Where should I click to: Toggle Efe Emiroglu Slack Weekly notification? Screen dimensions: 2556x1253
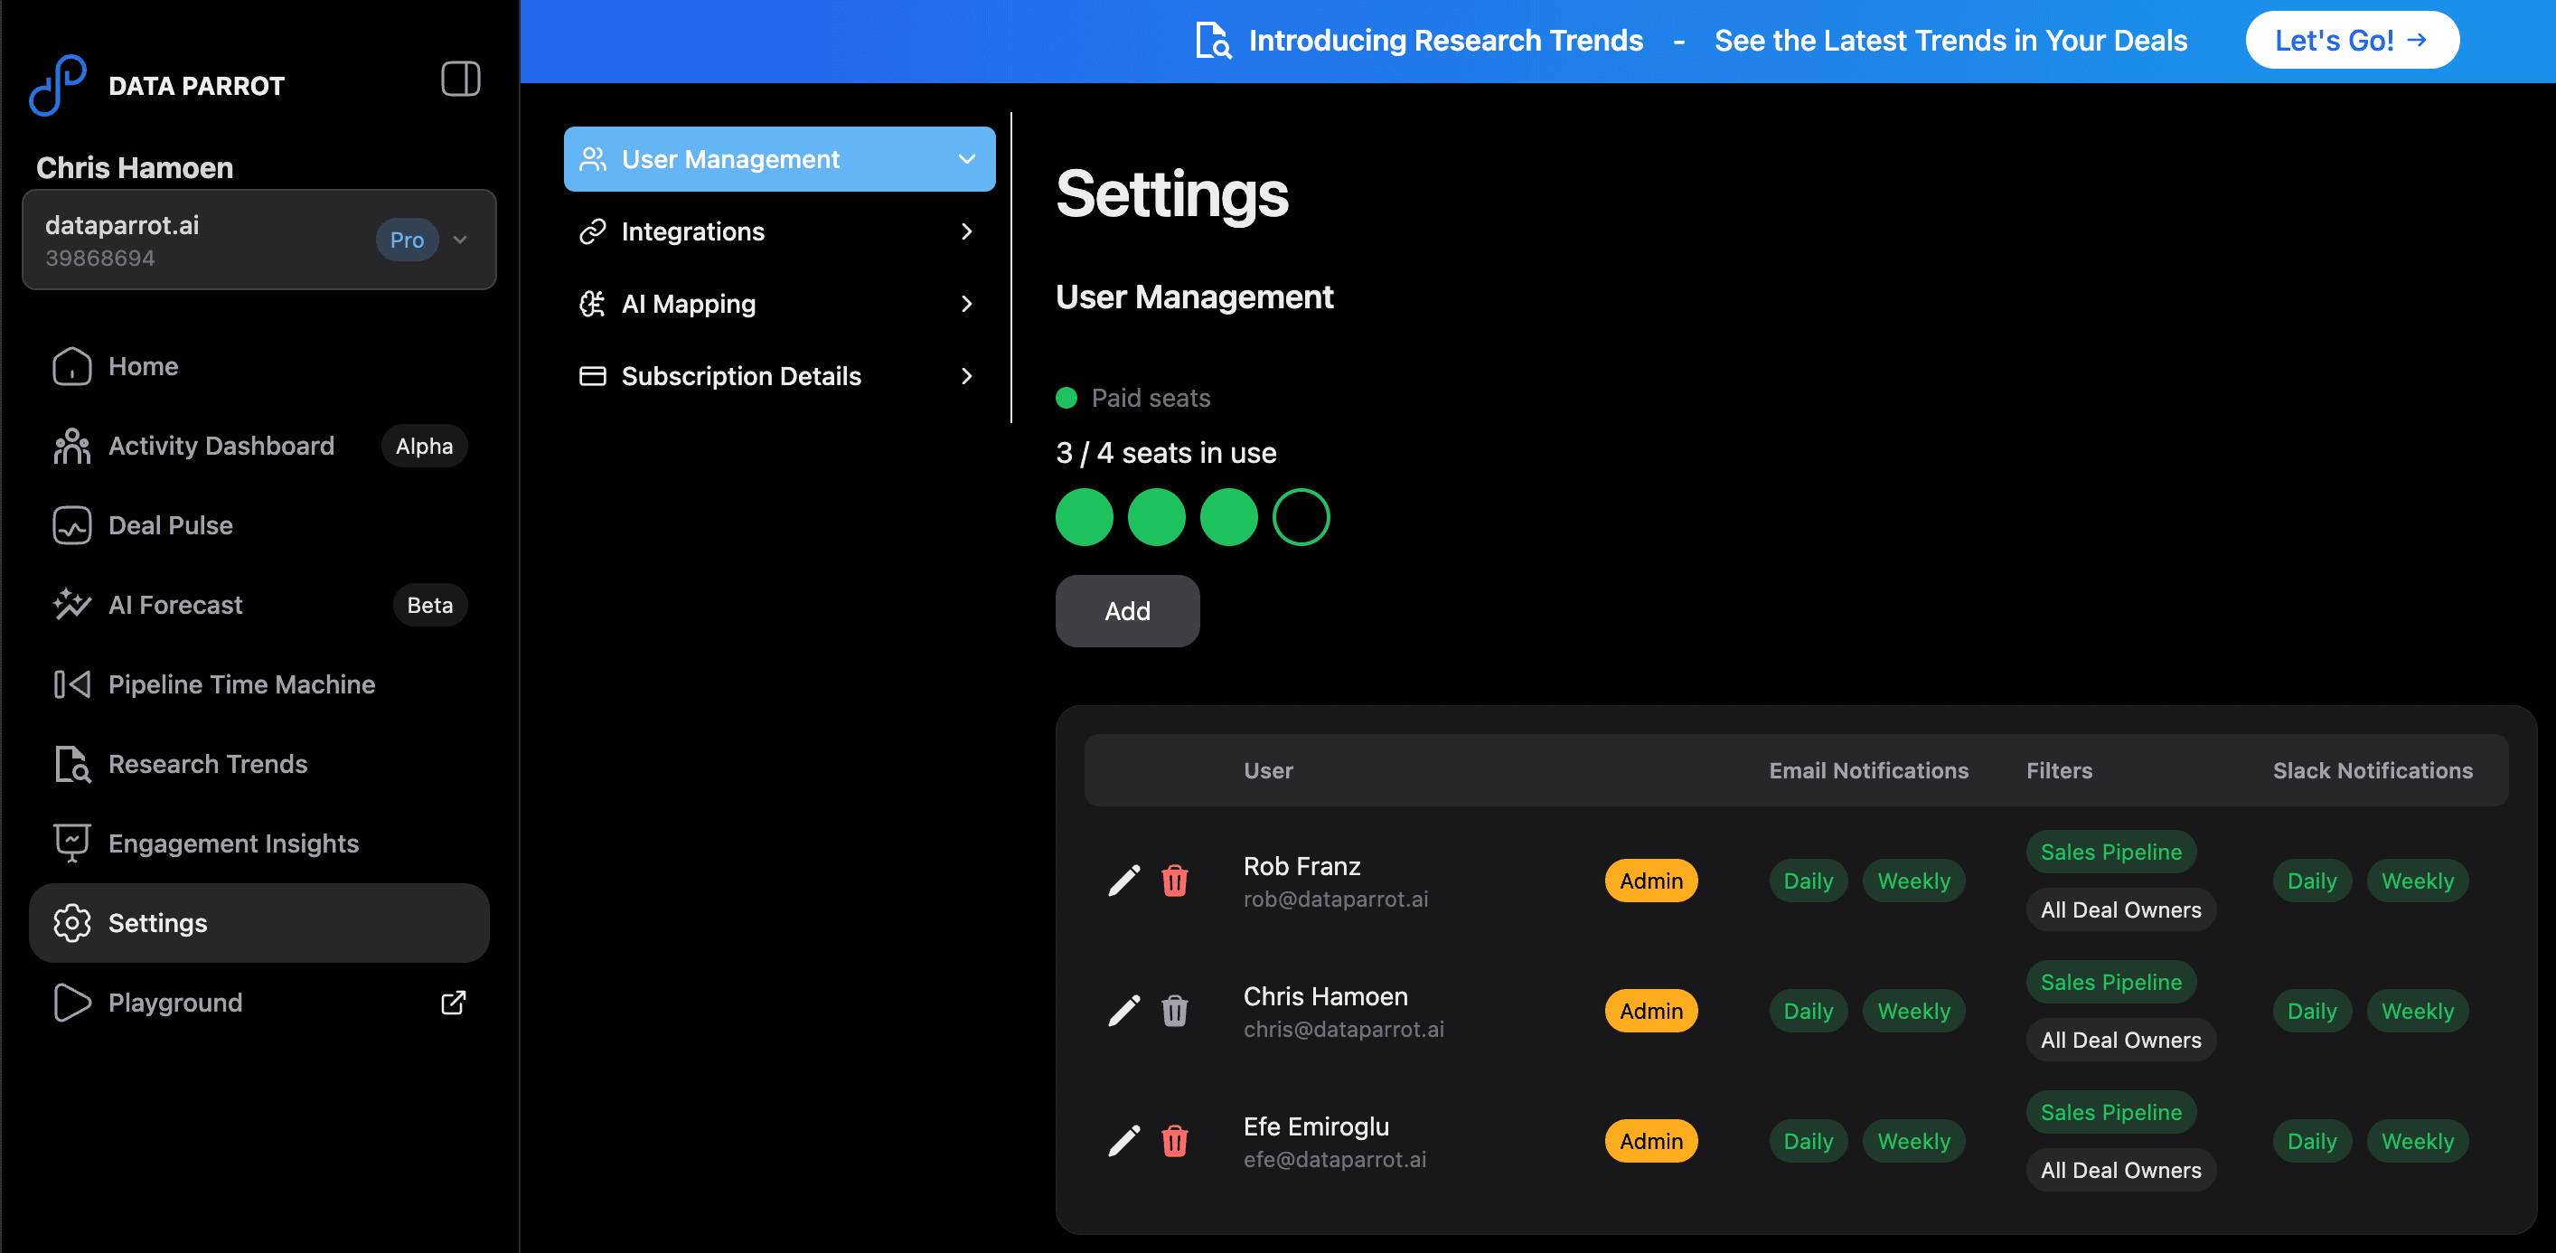click(2418, 1141)
